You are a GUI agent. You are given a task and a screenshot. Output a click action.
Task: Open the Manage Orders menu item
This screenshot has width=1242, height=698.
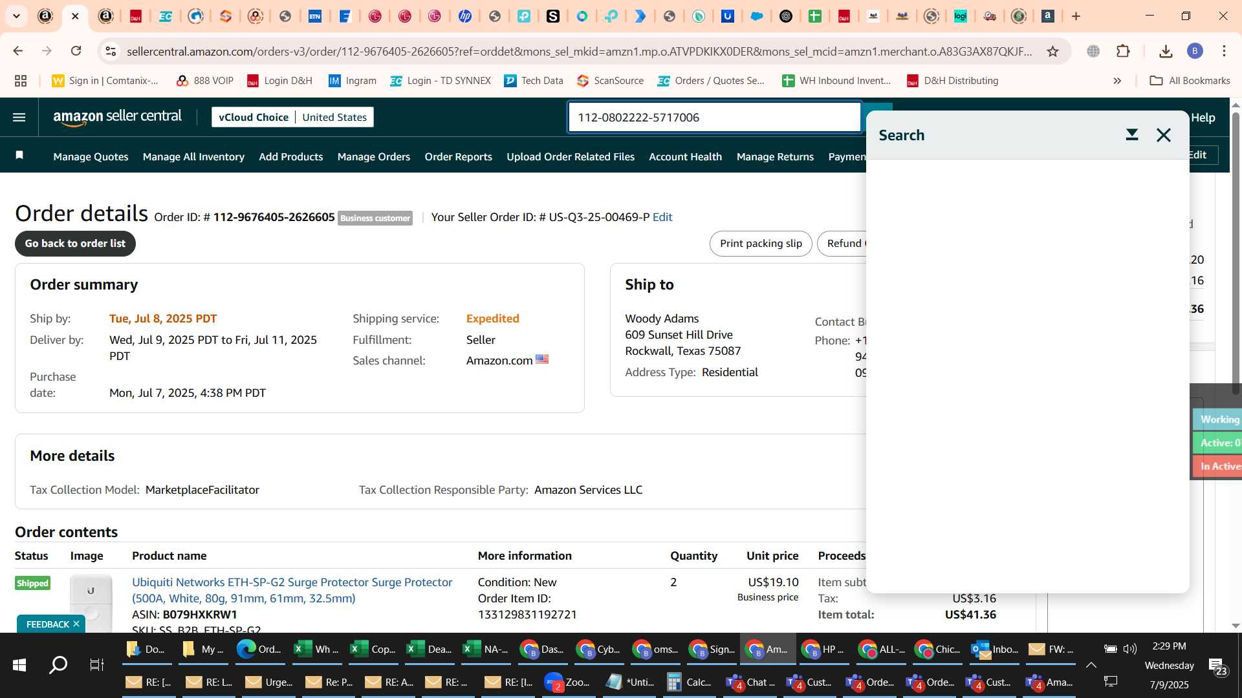[373, 156]
